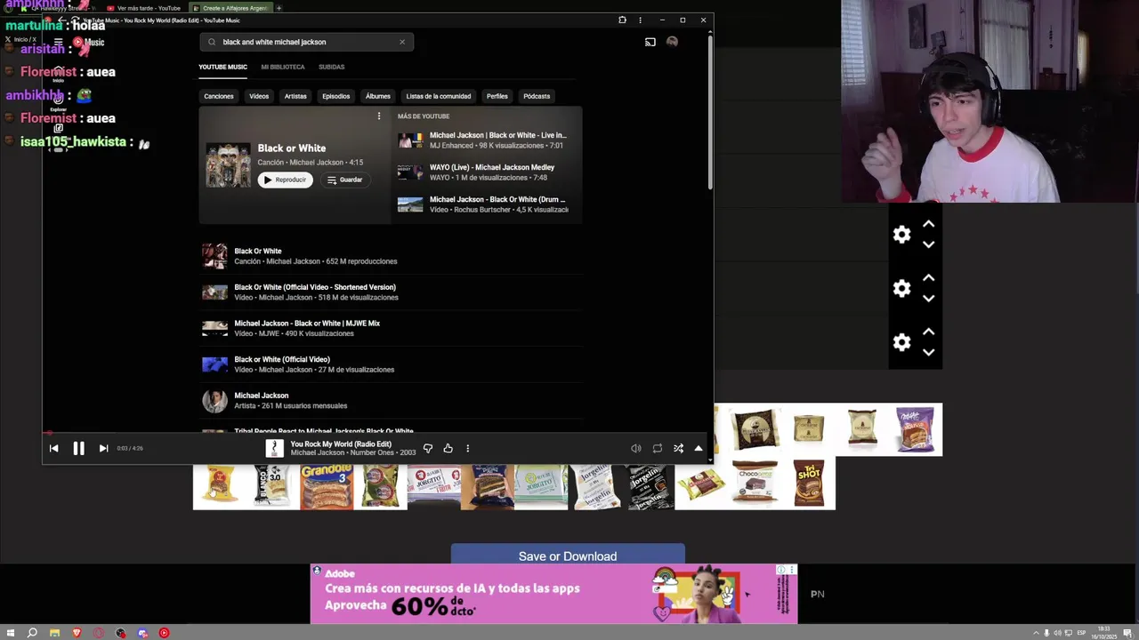Switch to the SUBIDAS tab
Screen dimensions: 1139x640
point(331,67)
